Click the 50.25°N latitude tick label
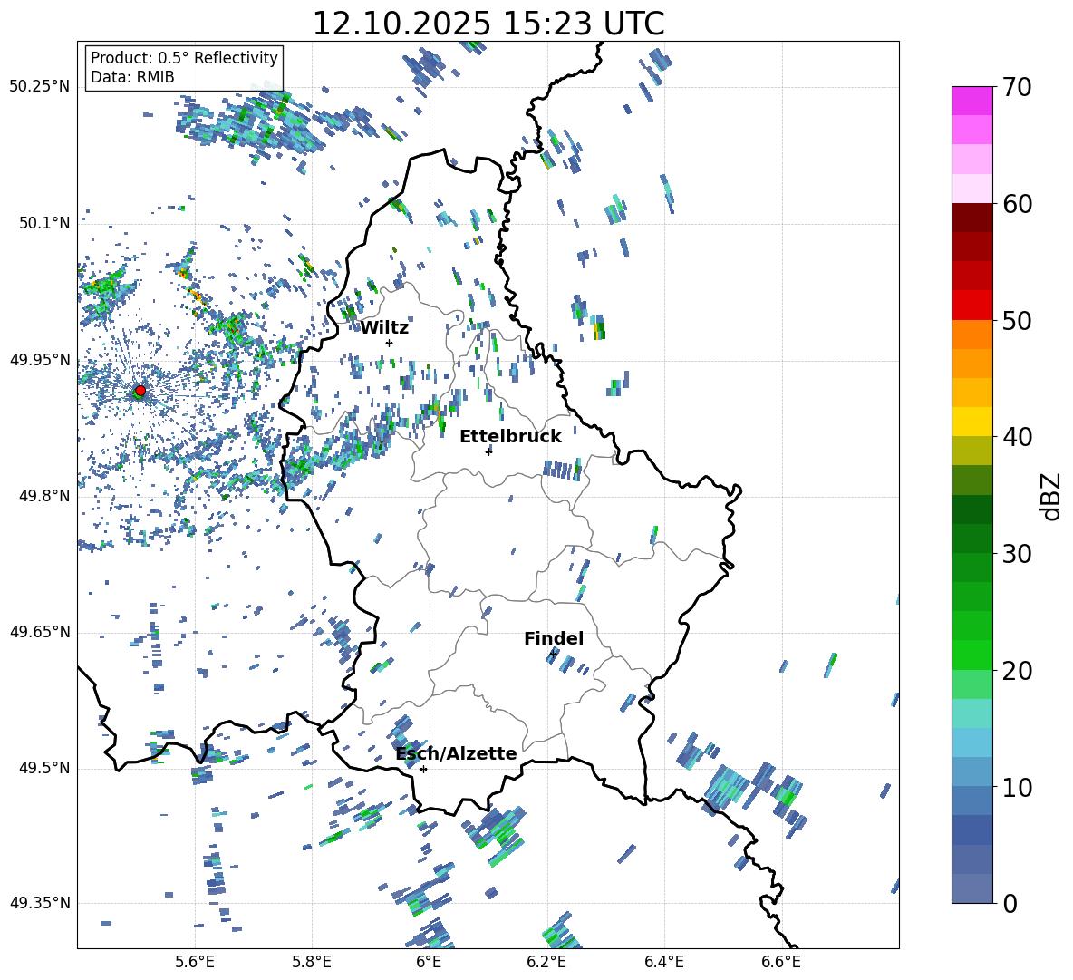This screenshot has width=1073, height=980. [40, 86]
